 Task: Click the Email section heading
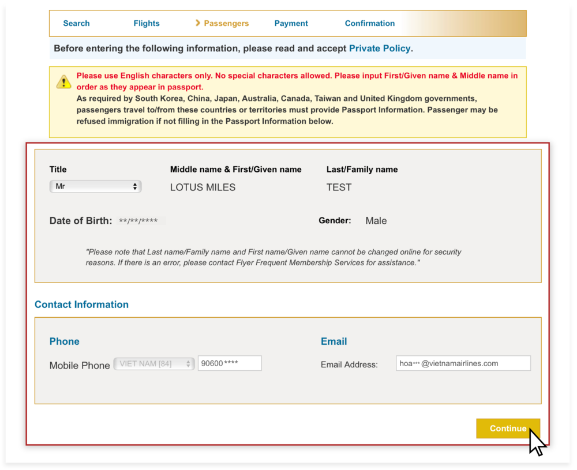(334, 341)
